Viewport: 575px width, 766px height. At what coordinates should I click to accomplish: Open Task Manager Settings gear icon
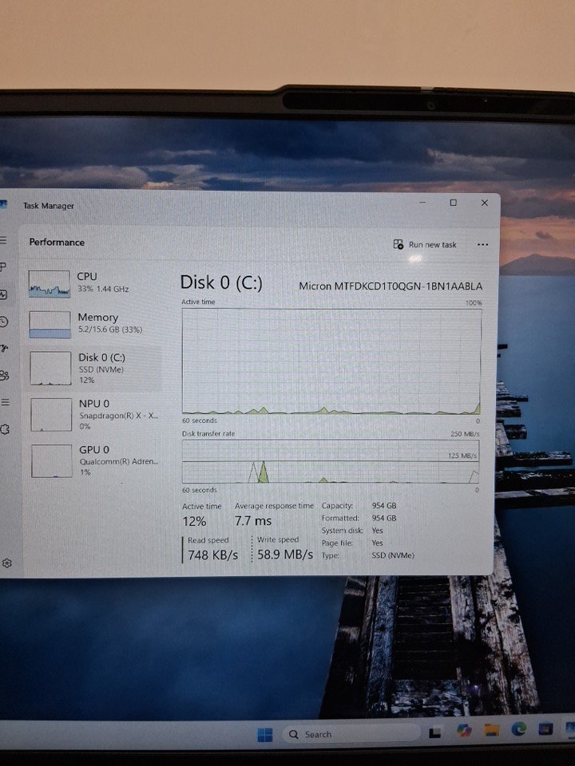click(6, 563)
